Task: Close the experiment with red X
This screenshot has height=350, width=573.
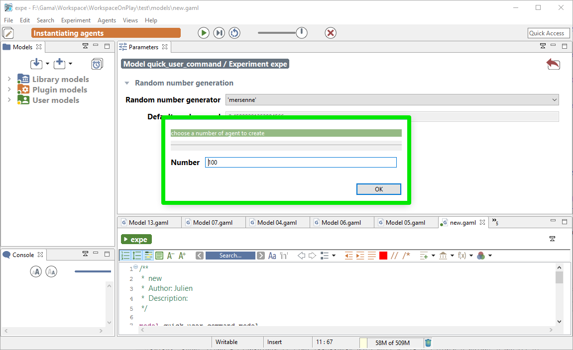Action: [x=331, y=33]
